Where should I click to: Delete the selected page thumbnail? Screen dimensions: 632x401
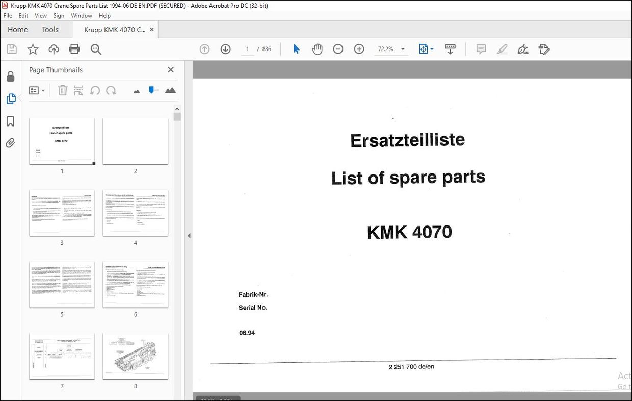pos(62,90)
